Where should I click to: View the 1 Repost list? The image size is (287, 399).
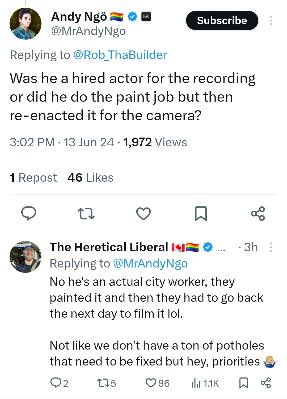coord(33,177)
